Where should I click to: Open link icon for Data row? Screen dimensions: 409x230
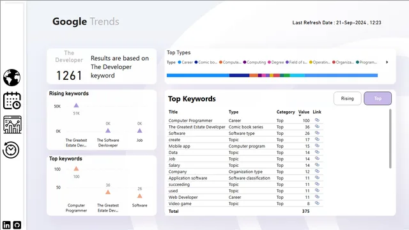tap(317, 152)
